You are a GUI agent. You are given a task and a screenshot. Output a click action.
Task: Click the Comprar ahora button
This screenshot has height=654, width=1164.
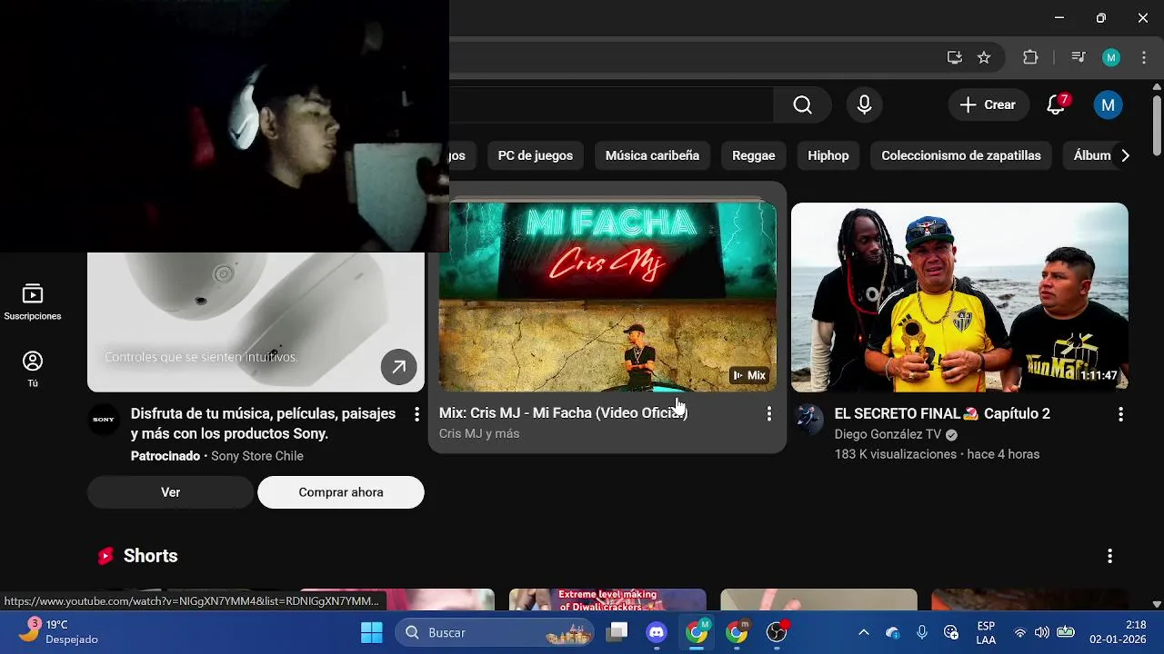(341, 492)
